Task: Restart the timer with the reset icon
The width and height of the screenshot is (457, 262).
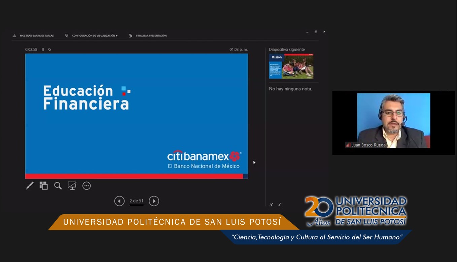Action: (49, 49)
